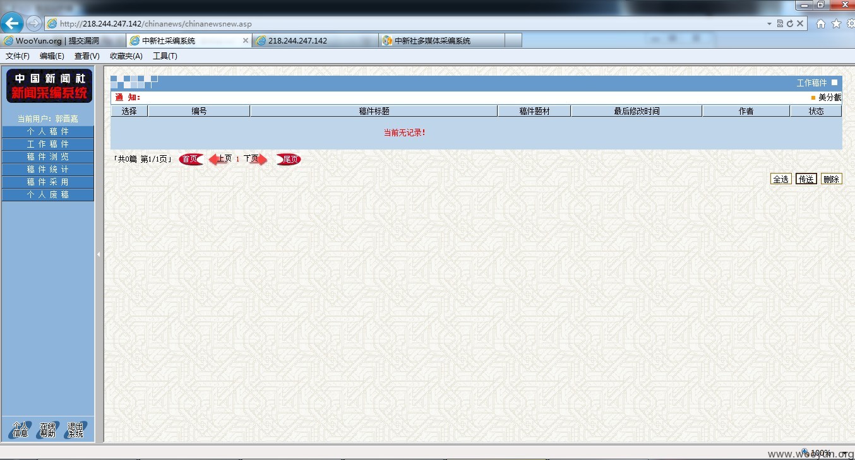Screen dimensions: 855x460
Task: Click the 中国新闻社 新闻采编系统 logo
Action: point(49,86)
